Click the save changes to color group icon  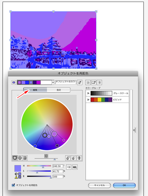(88, 82)
